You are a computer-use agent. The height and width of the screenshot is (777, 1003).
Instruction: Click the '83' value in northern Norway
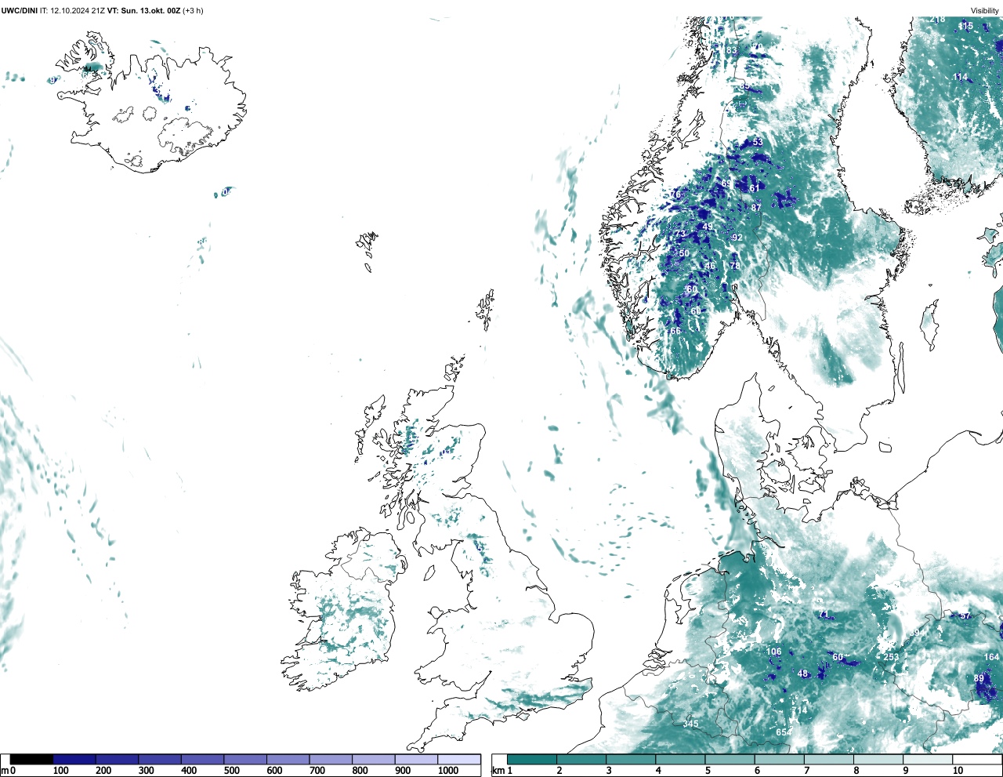coord(732,50)
